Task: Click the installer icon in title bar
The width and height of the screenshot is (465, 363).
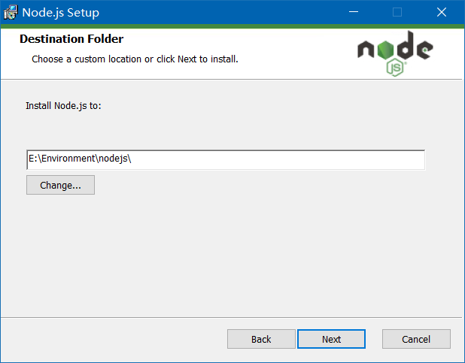Action: pos(11,13)
